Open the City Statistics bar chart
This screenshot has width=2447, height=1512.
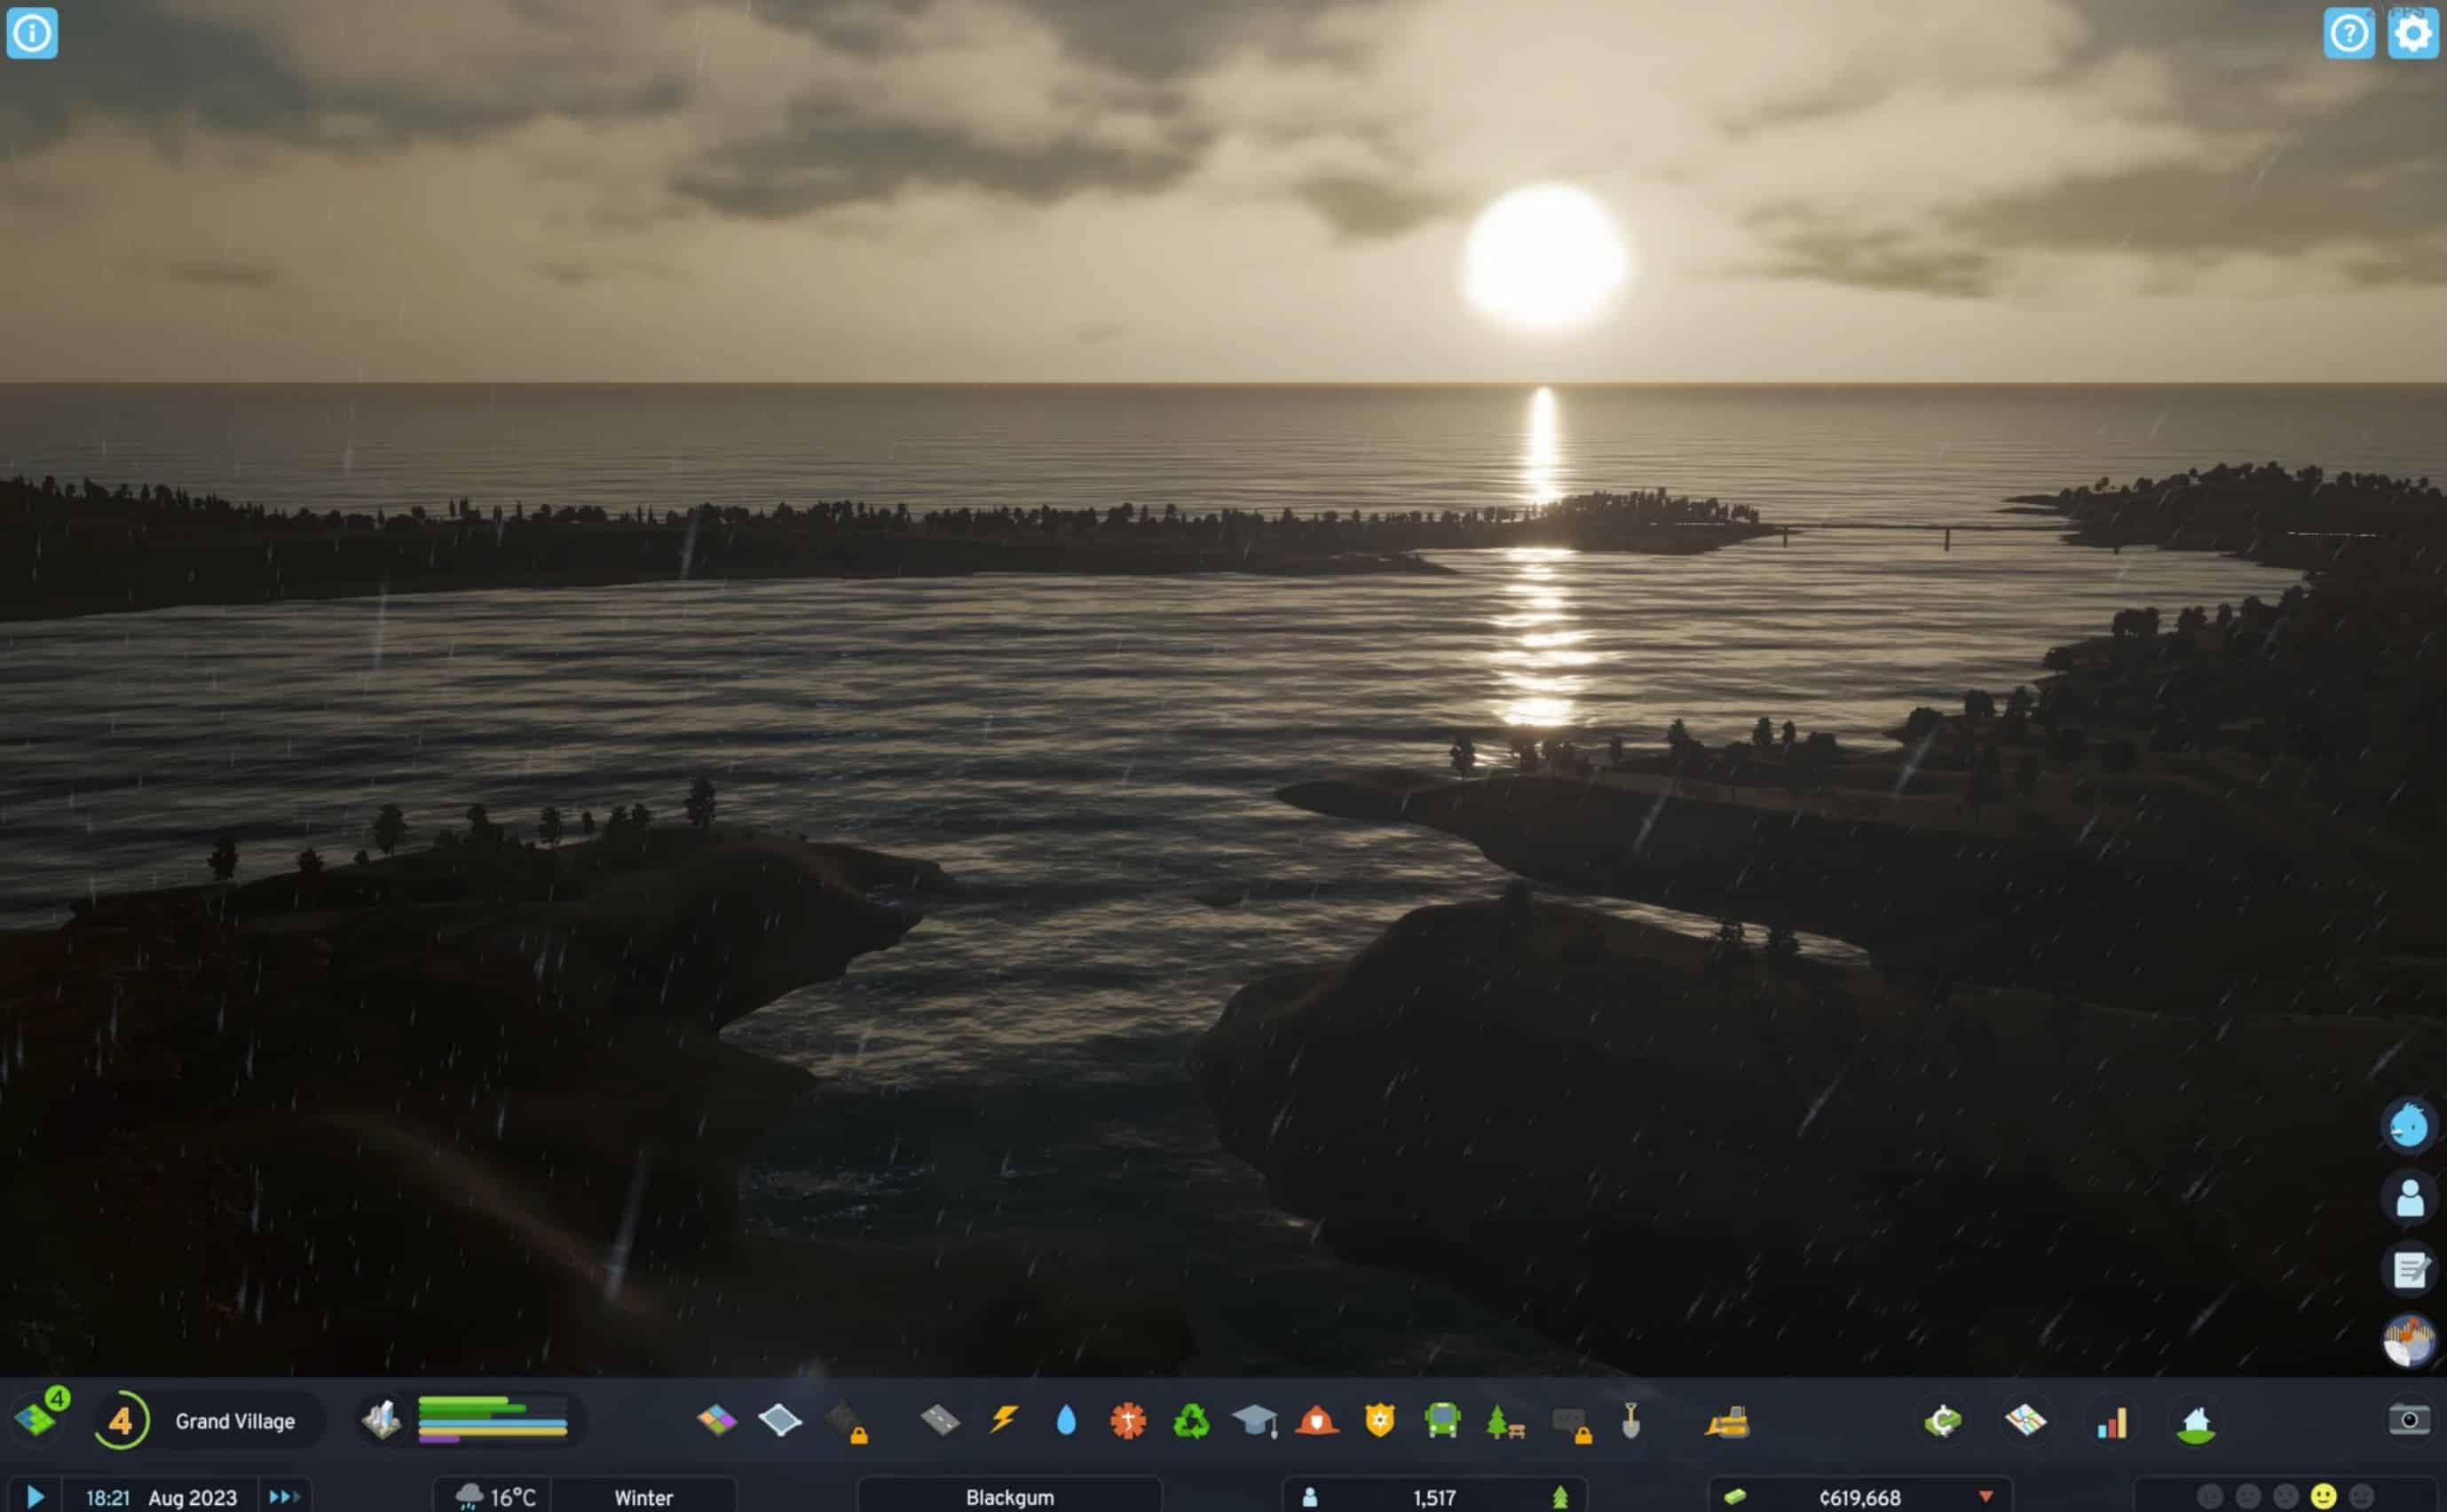pos(2112,1421)
